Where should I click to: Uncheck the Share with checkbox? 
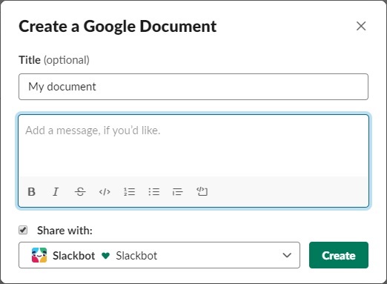point(23,230)
